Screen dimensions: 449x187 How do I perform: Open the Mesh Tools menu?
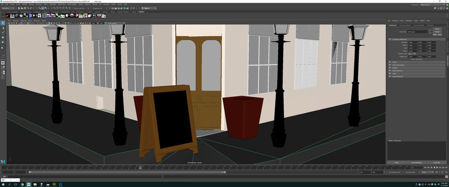[x=61, y=5]
